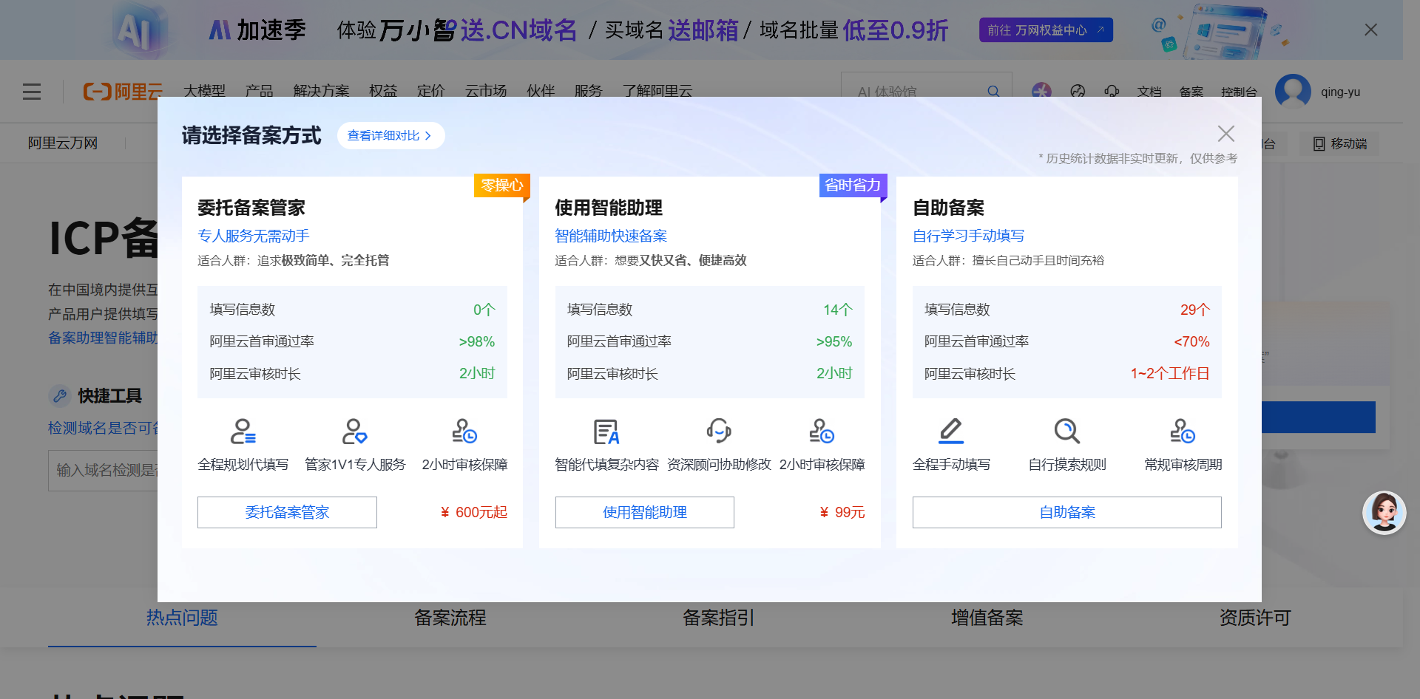The width and height of the screenshot is (1420, 699).
Task: Open the 权益 nav item
Action: coord(383,91)
